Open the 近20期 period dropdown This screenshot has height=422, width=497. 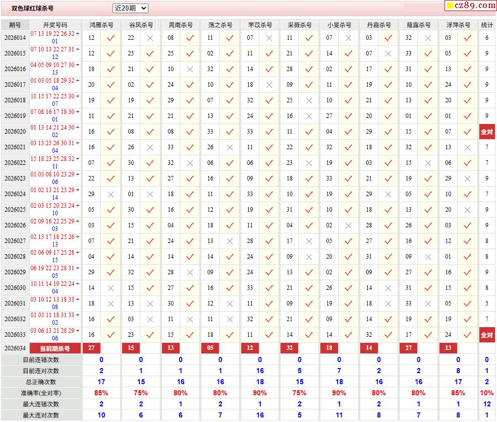pyautogui.click(x=130, y=8)
